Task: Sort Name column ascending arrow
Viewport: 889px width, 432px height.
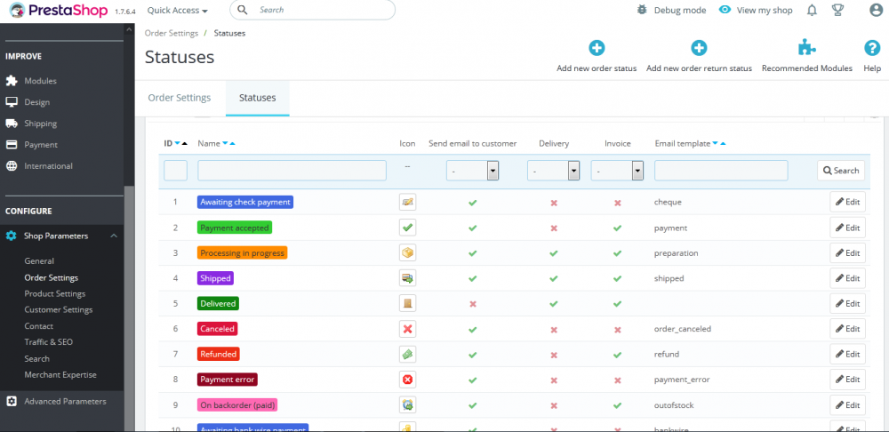Action: point(232,144)
